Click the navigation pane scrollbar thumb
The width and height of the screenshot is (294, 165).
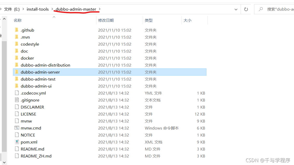click(4, 96)
